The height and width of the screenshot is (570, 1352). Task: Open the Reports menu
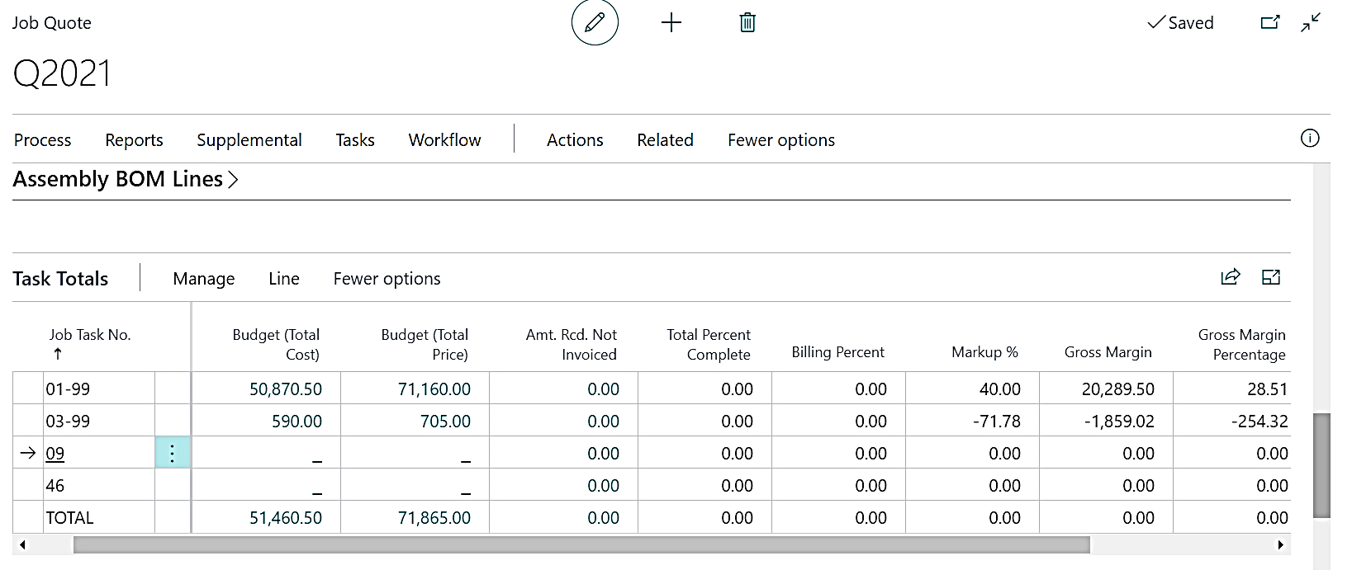tap(134, 140)
